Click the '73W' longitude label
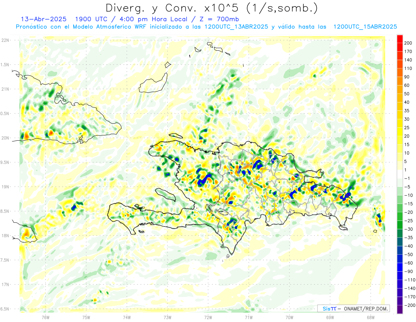This screenshot has width=416, height=322. click(167, 317)
